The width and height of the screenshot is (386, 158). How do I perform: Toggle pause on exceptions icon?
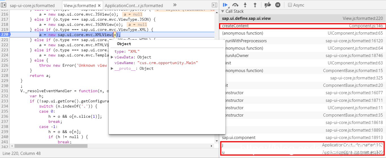[x=278, y=5]
